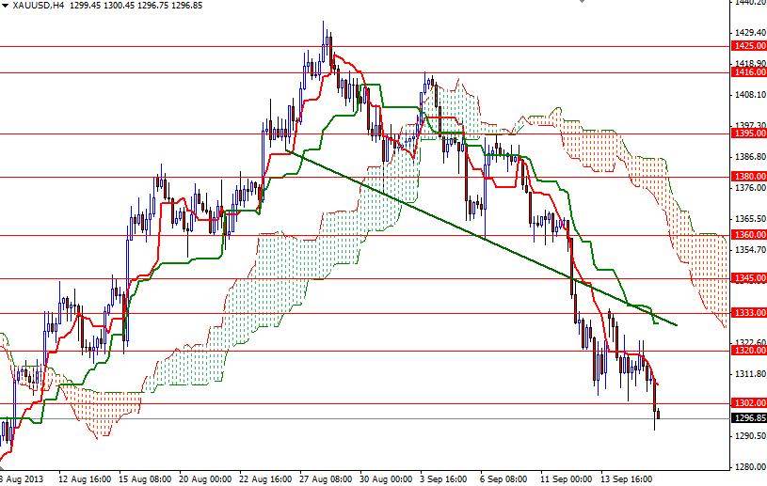The height and width of the screenshot is (486, 767).
Task: Click the triangle arrow beside XAUUSD,H4
Action: click(5, 6)
